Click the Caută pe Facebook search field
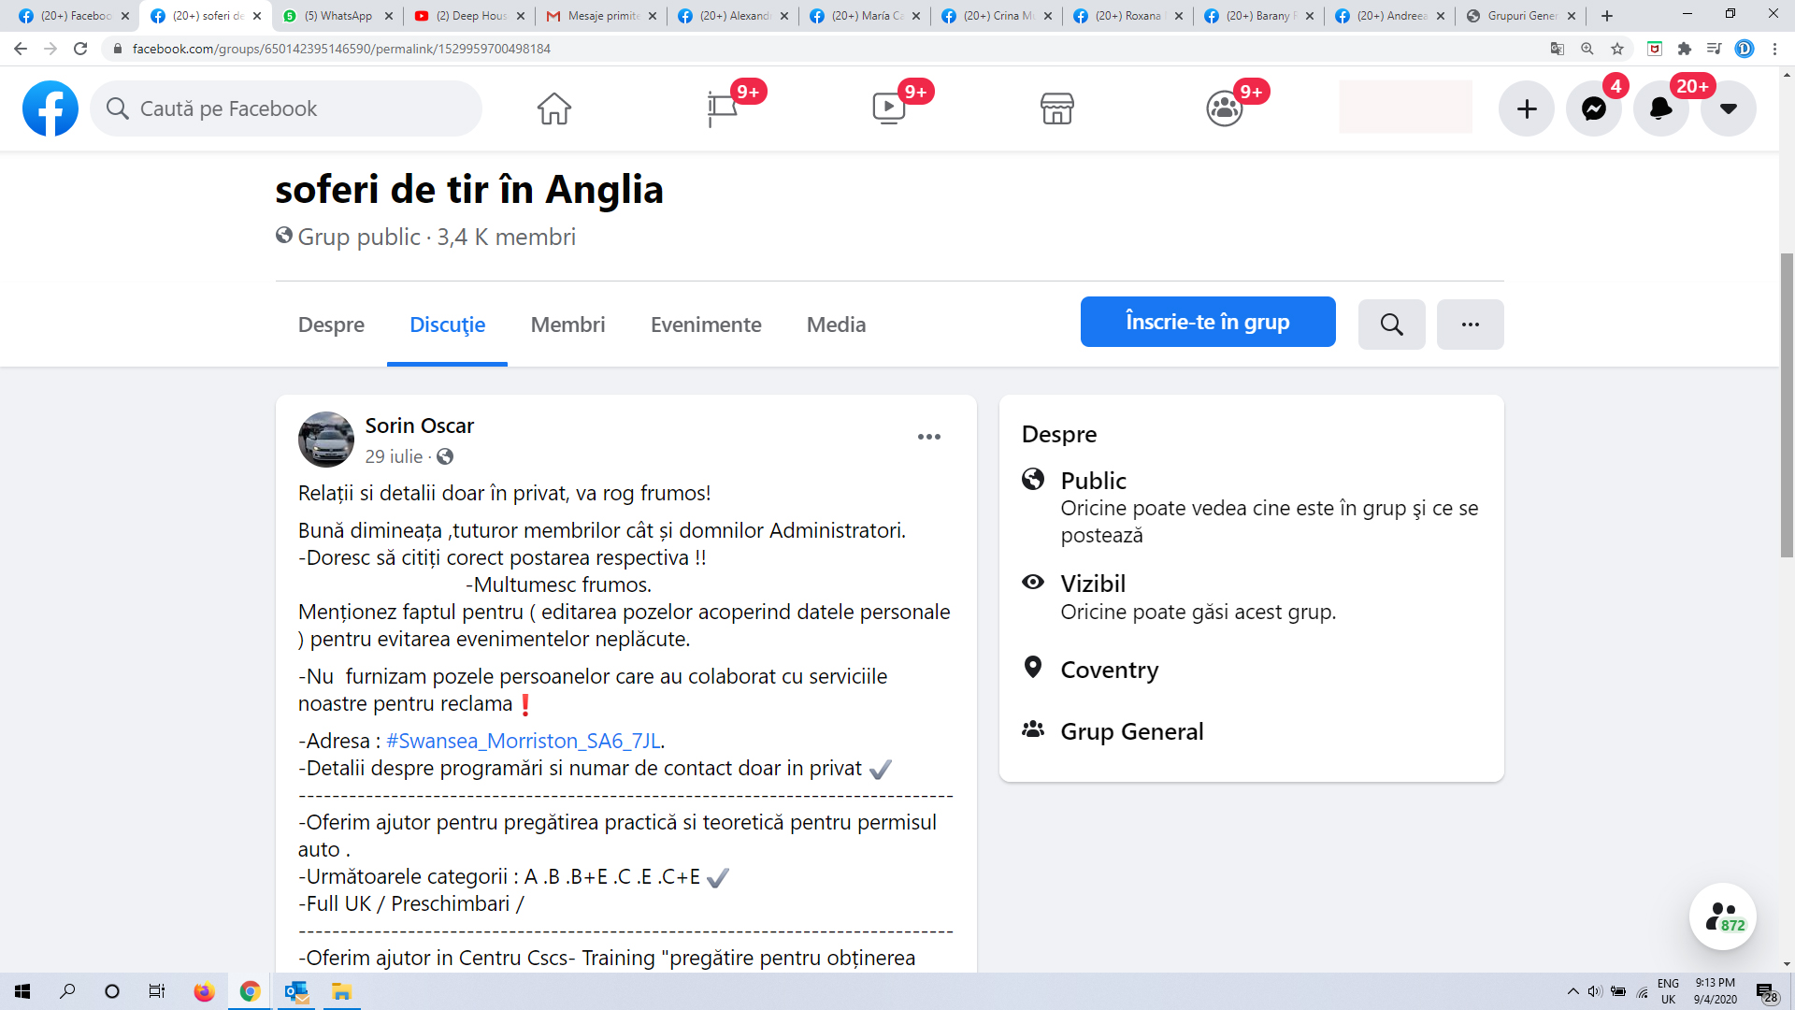This screenshot has width=1795, height=1010. click(286, 108)
